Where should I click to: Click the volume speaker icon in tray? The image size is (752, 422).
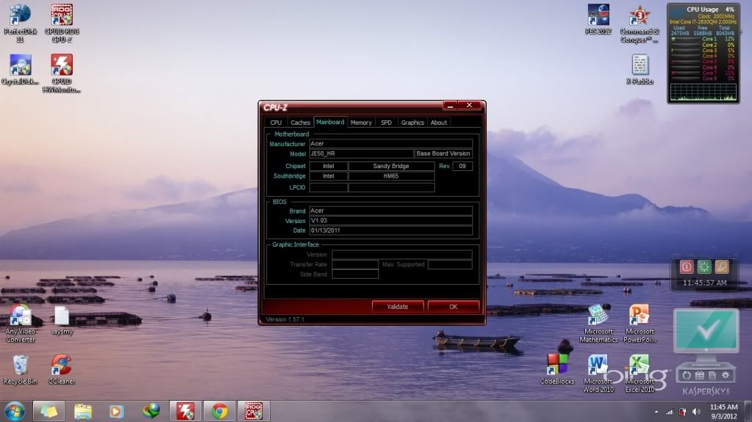click(695, 412)
